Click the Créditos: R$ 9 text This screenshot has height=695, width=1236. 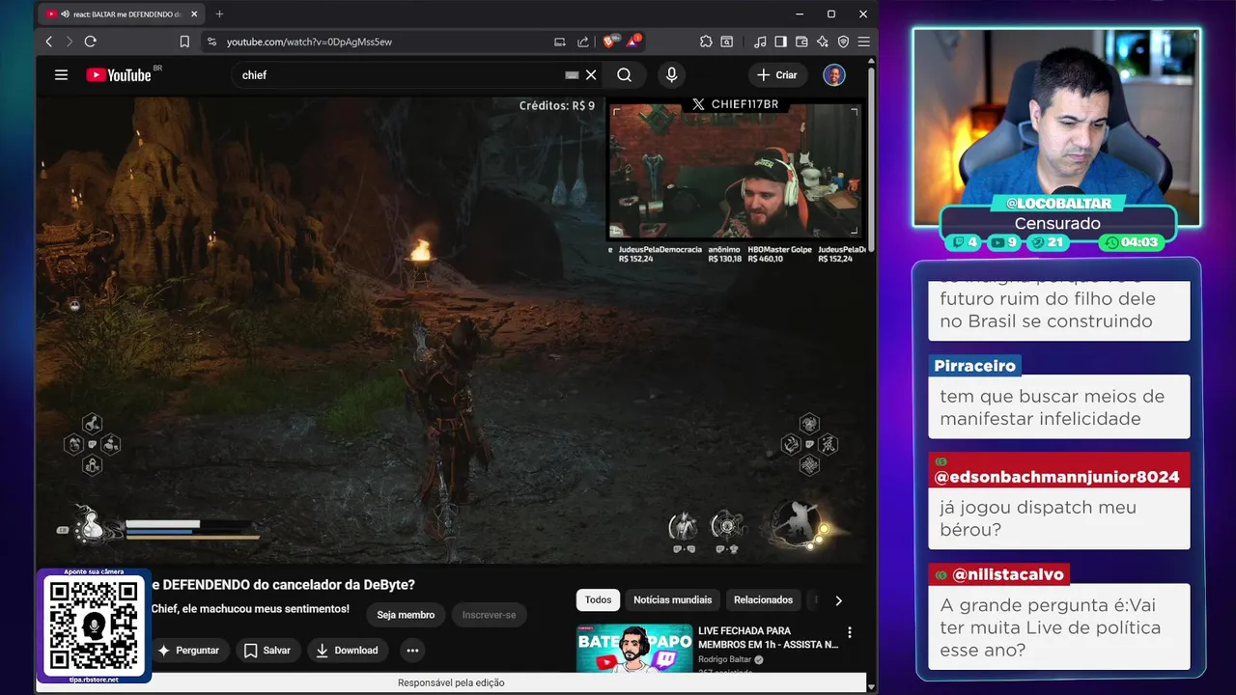click(x=557, y=106)
